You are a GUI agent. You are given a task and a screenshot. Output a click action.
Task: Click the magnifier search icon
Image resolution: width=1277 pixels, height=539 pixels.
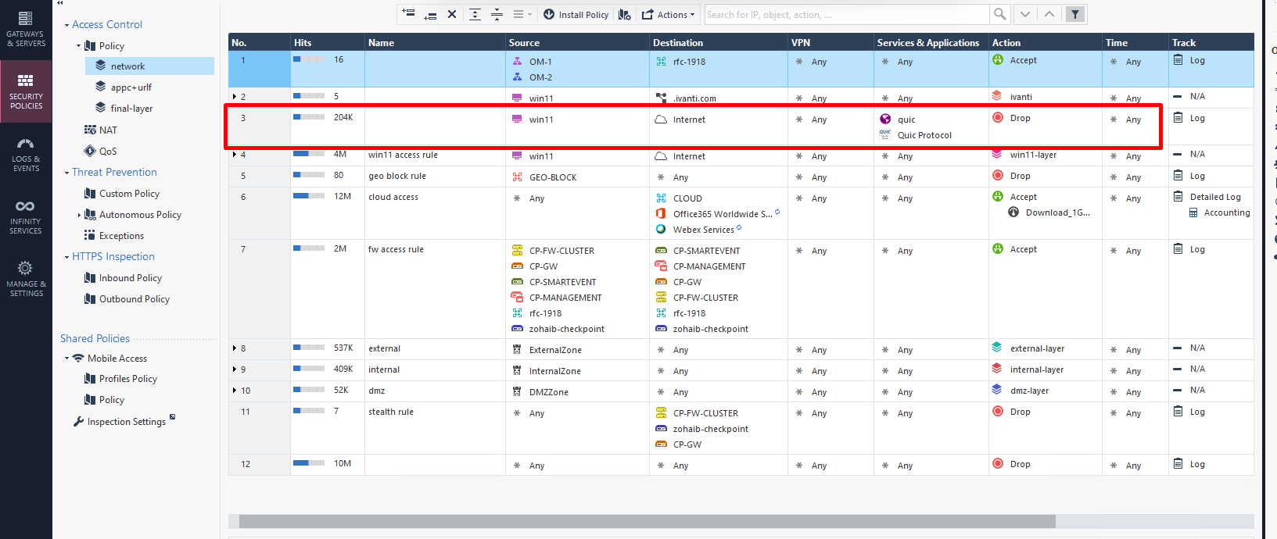[x=999, y=14]
